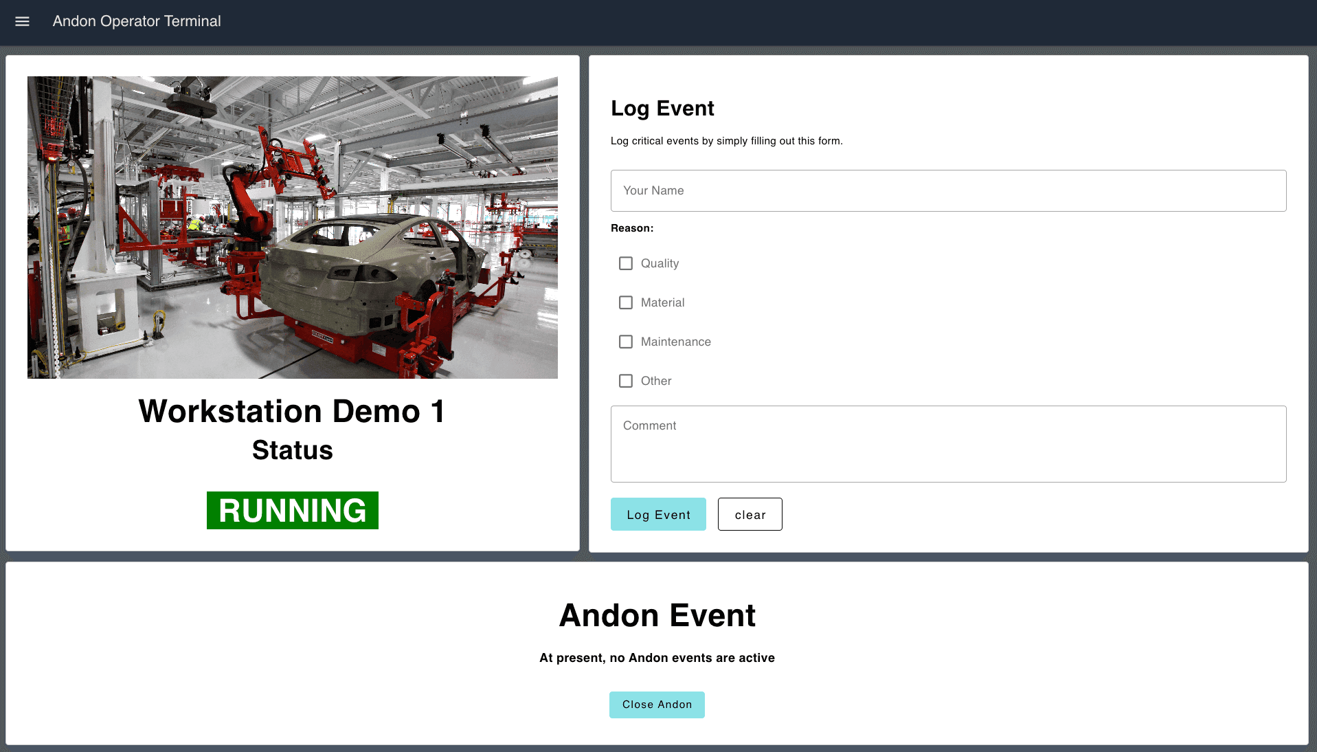Click the no active Andon events message

click(x=657, y=658)
